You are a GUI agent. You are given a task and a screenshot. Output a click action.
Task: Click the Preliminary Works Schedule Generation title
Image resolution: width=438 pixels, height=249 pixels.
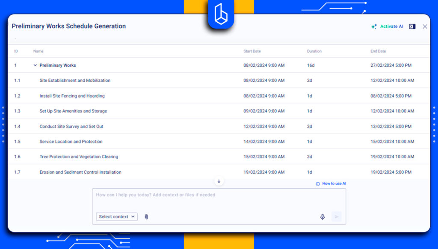(x=69, y=26)
